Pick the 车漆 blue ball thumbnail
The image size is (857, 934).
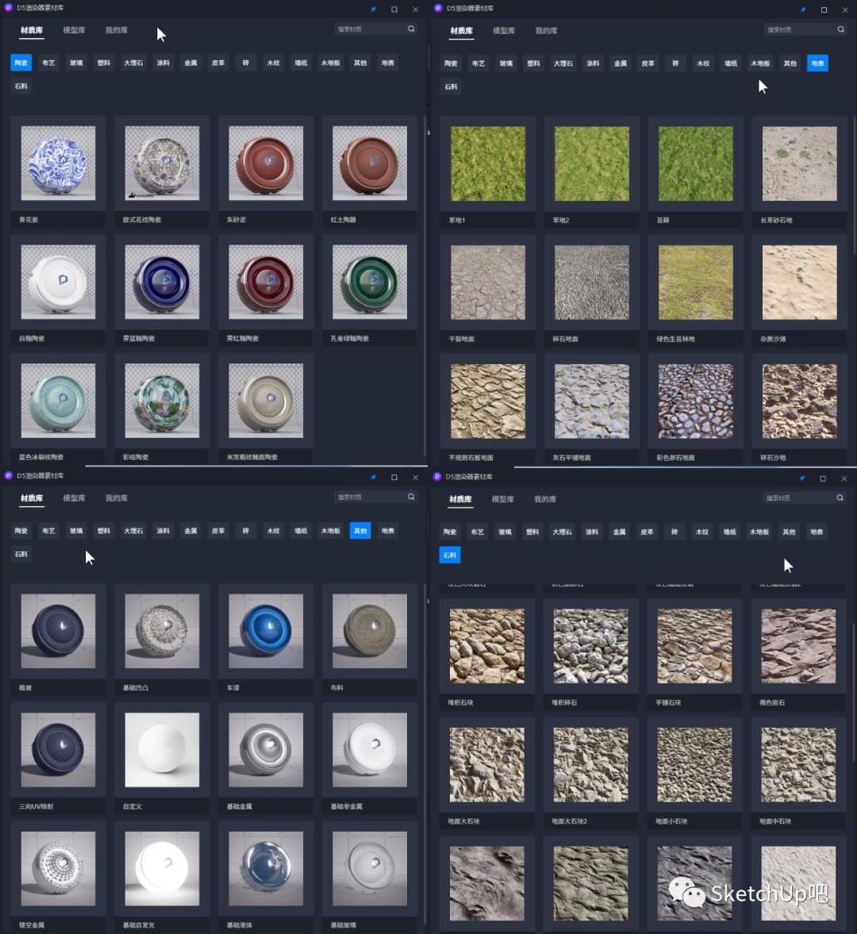coord(266,632)
